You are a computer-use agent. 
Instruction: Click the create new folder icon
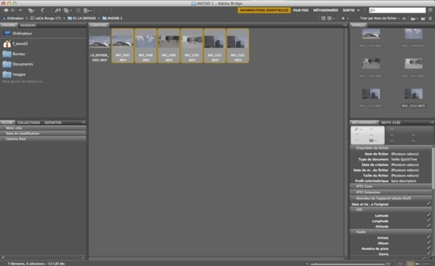point(423,19)
